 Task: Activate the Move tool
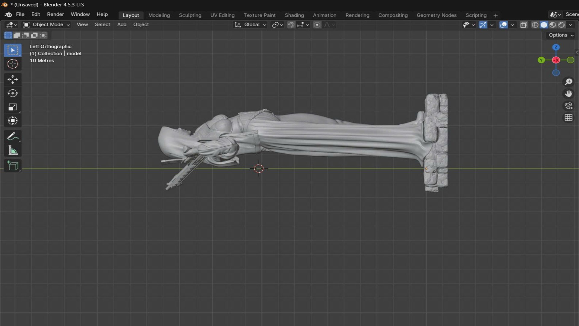coord(13,79)
